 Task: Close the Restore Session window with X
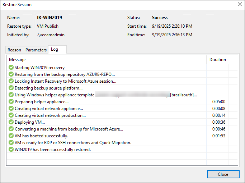(x=239, y=5)
